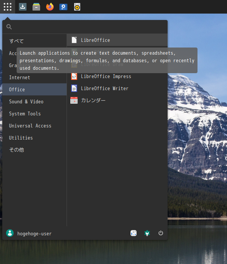The width and height of the screenshot is (227, 264).
Task: Launch the カレンダー entry
Action: (x=117, y=100)
